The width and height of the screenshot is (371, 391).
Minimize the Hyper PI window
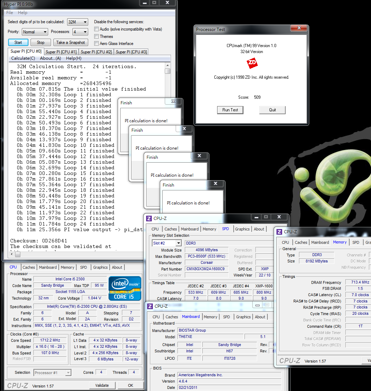[x=144, y=2]
